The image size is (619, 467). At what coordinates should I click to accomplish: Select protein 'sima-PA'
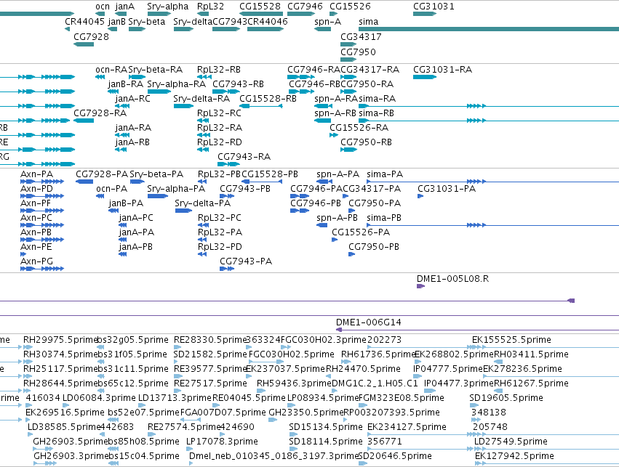tap(385, 174)
